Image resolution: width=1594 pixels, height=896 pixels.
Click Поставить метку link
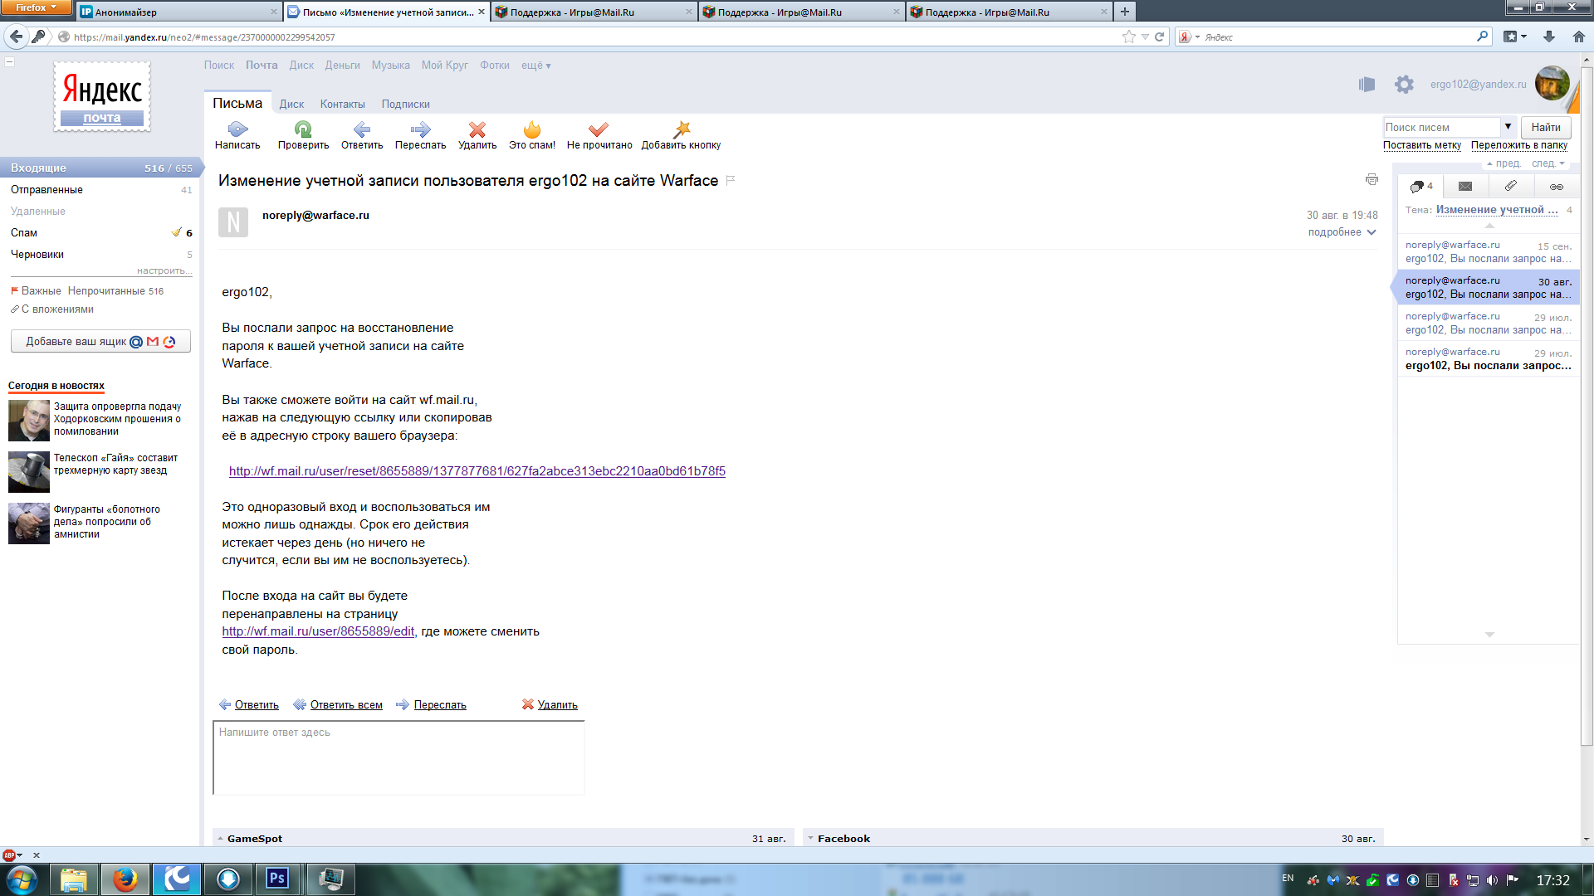pyautogui.click(x=1422, y=145)
